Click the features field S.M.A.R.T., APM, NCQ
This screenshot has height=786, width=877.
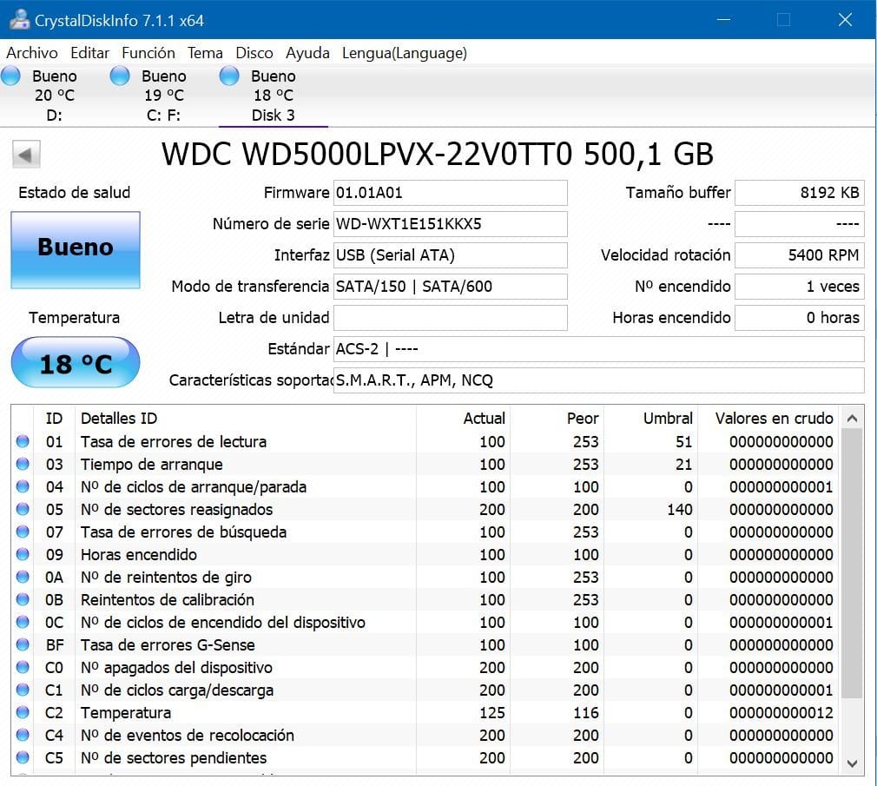click(599, 381)
